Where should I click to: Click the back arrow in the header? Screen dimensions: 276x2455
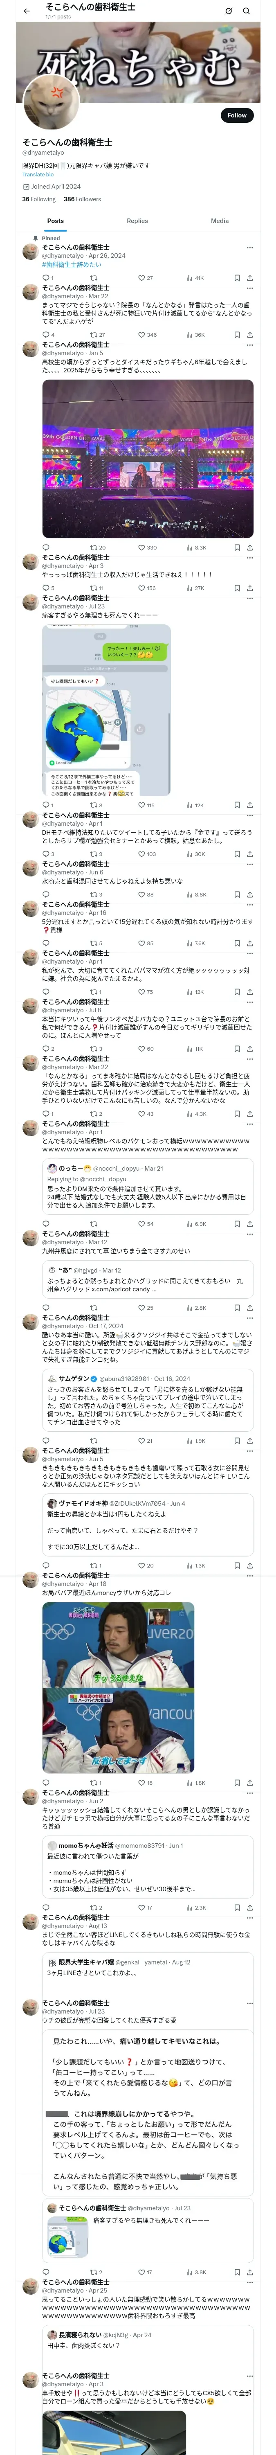pos(27,11)
